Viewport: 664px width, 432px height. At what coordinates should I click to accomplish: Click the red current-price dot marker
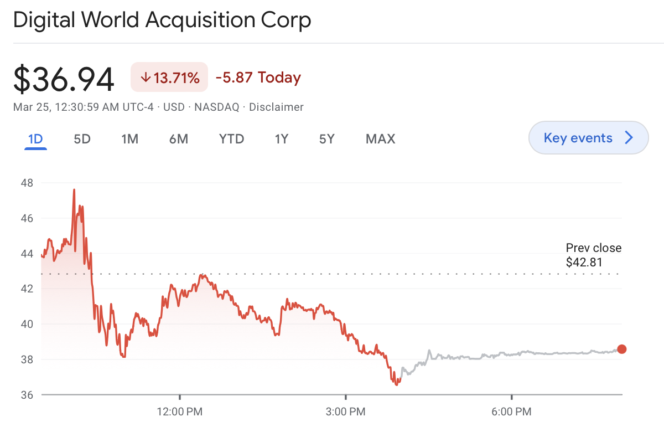tap(622, 349)
